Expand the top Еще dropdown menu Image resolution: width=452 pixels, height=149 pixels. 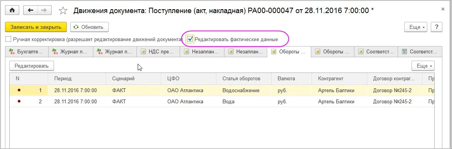tap(417, 27)
